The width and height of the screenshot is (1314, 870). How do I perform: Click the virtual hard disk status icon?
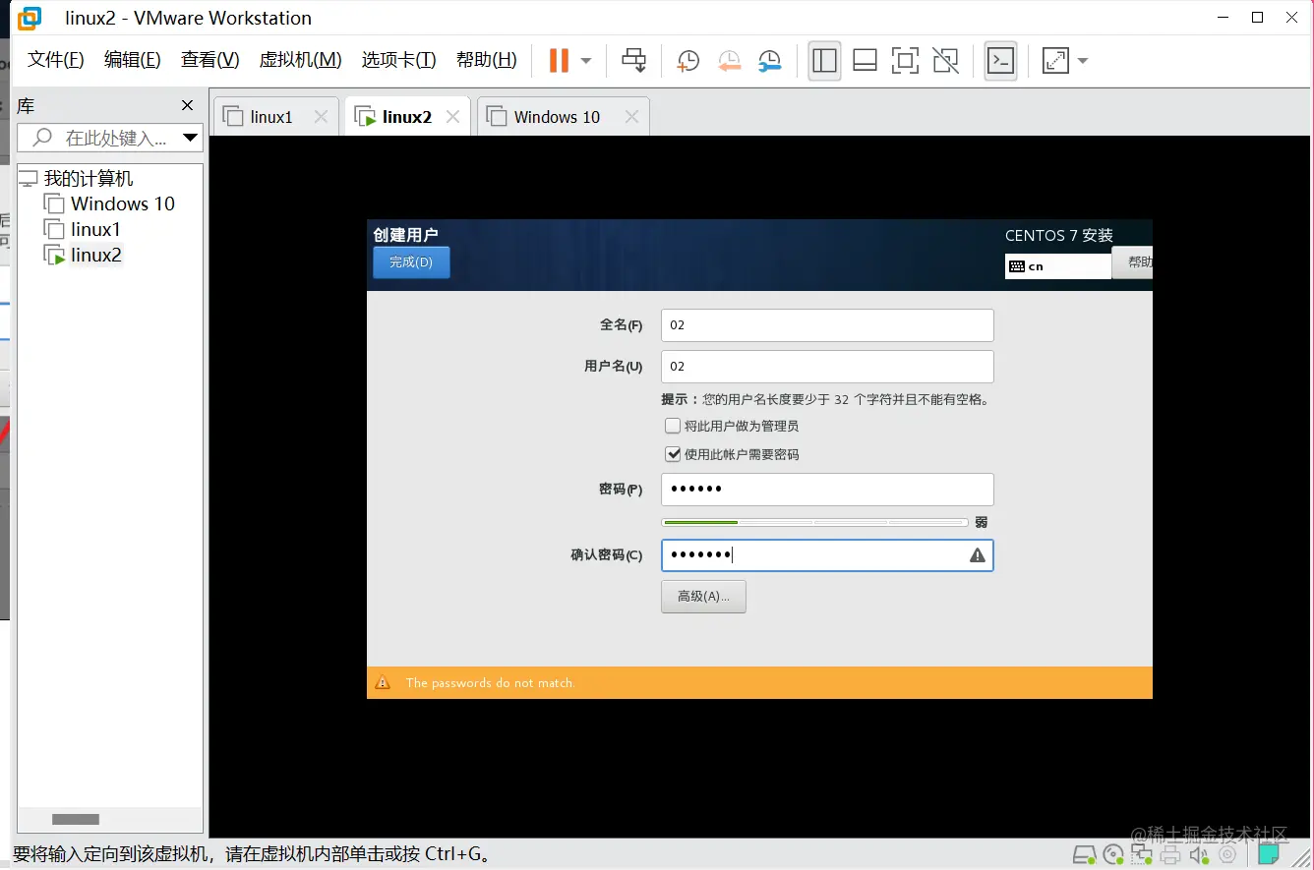click(1085, 854)
